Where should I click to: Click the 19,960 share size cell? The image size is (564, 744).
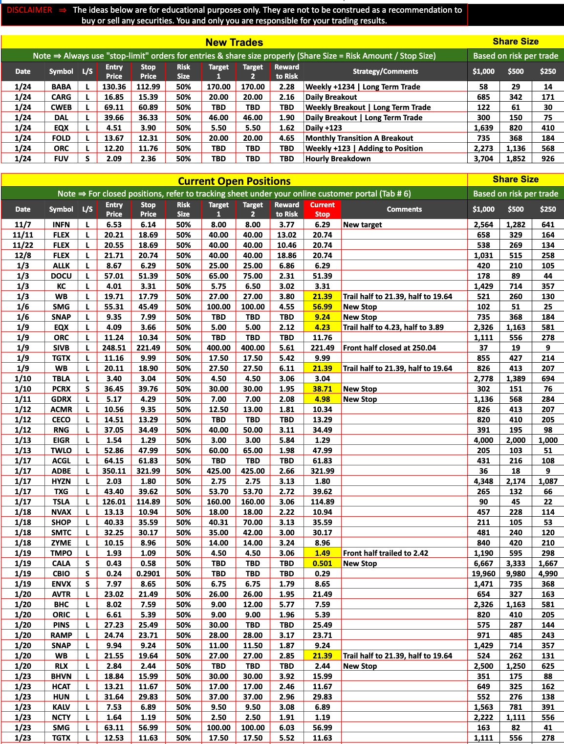click(x=483, y=573)
